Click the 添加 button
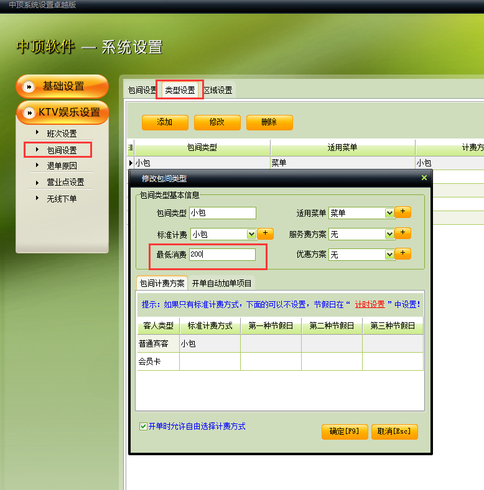 click(x=165, y=122)
